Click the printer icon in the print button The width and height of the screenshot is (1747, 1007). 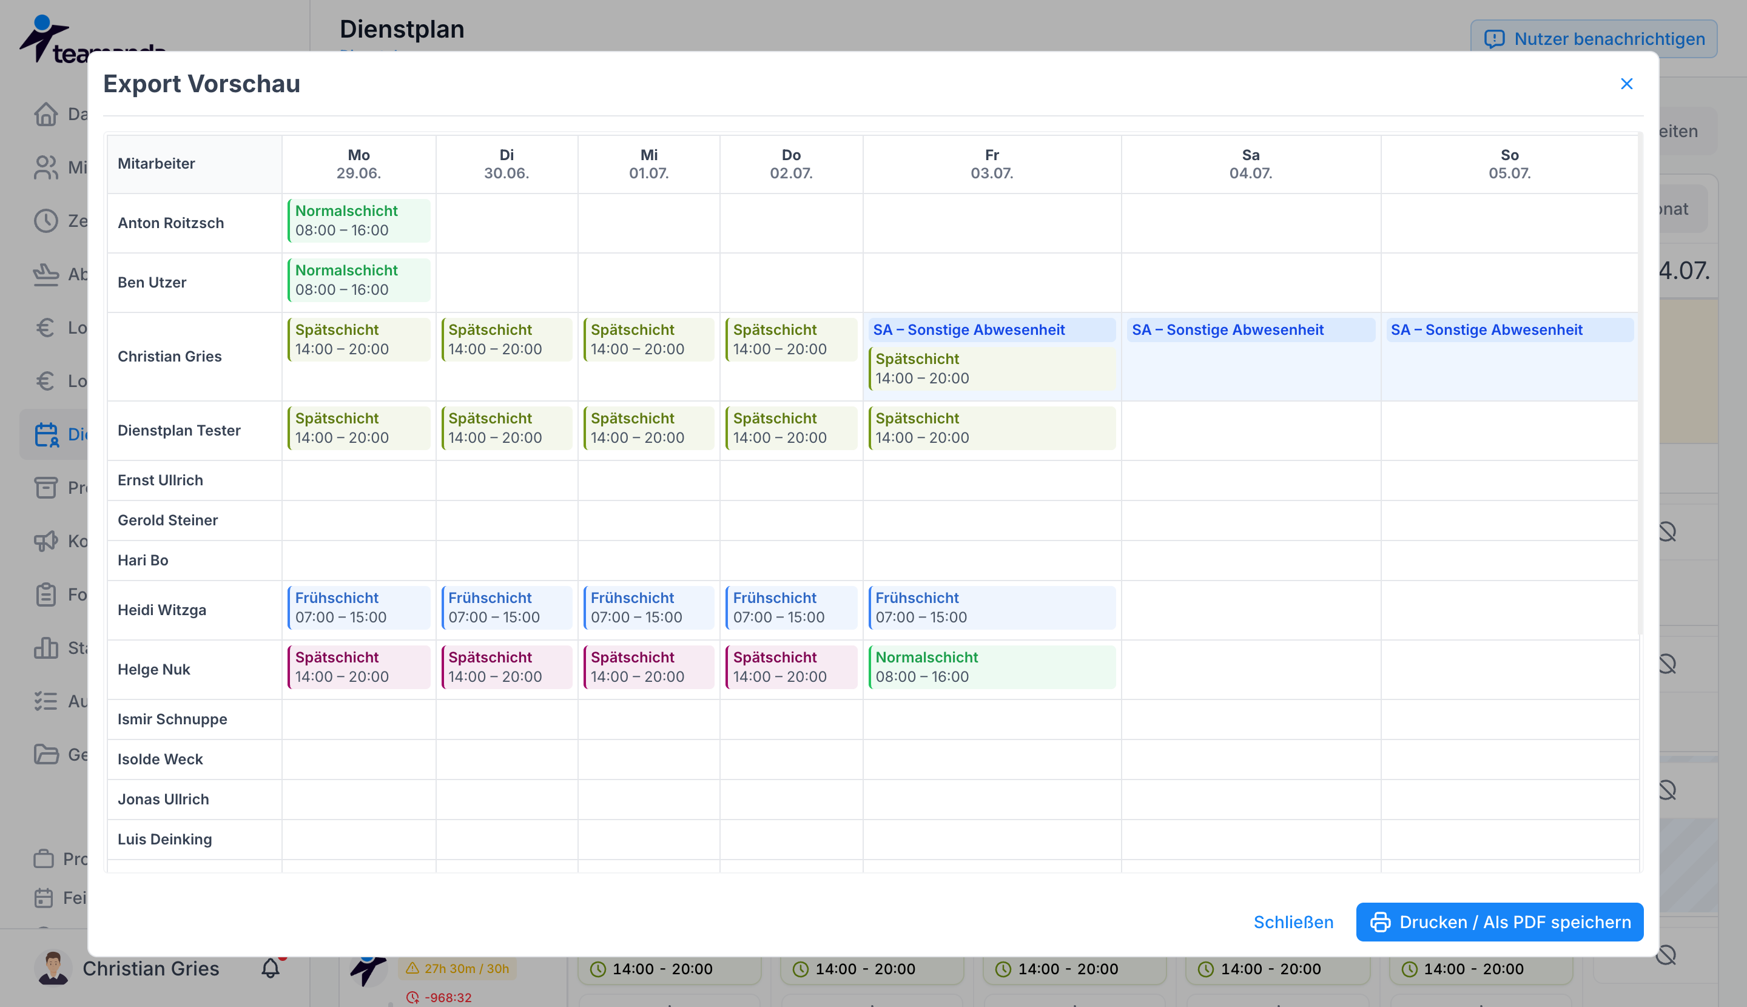[1381, 922]
